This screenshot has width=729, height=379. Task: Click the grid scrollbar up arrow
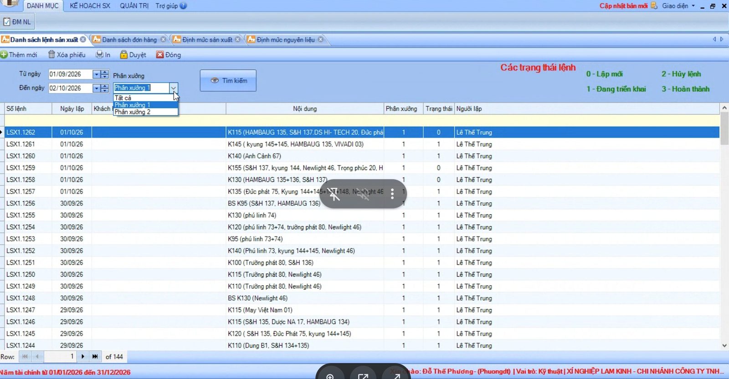tap(724, 108)
